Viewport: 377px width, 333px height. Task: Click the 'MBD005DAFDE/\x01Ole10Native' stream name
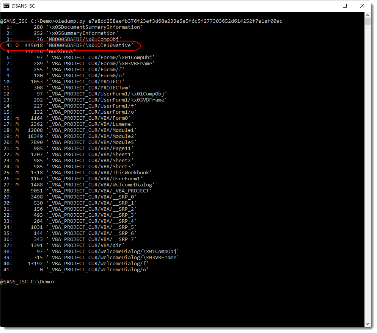coord(90,45)
